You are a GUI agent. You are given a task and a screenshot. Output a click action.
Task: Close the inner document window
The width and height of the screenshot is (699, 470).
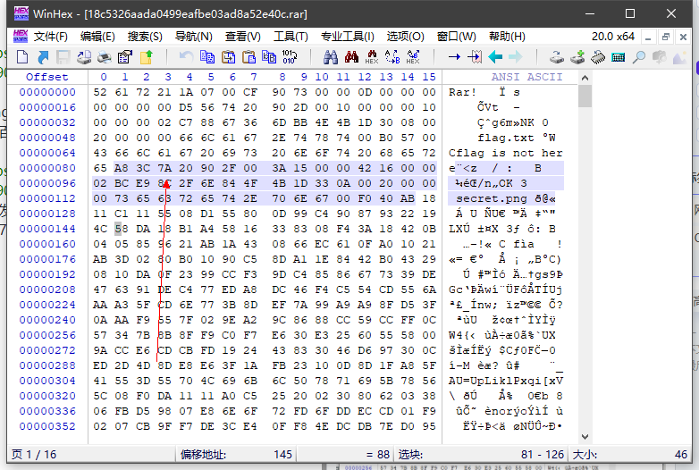[x=683, y=37]
